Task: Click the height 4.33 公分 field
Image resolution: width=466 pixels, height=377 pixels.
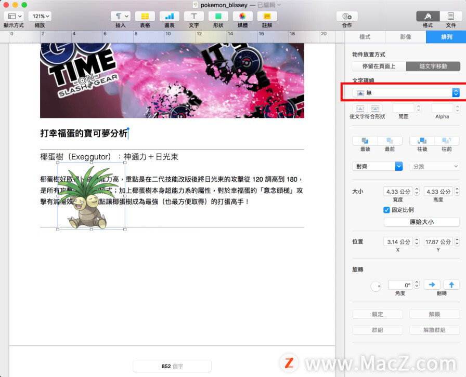Action: [x=438, y=192]
